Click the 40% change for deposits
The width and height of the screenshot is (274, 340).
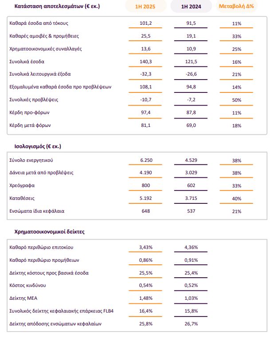point(236,199)
